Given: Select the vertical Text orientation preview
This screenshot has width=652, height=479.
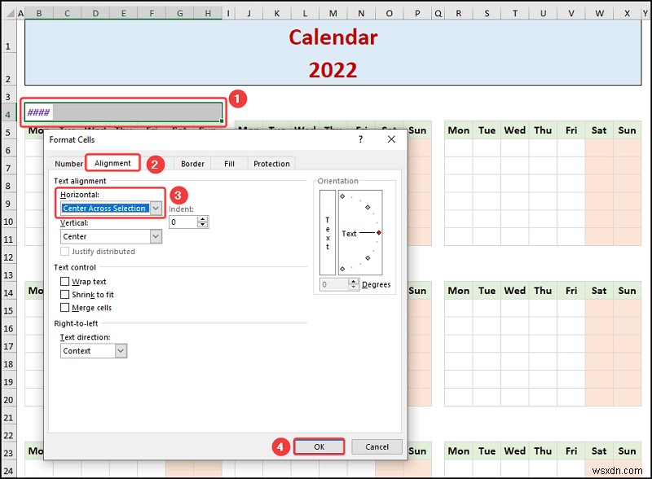Looking at the screenshot, I should point(327,233).
